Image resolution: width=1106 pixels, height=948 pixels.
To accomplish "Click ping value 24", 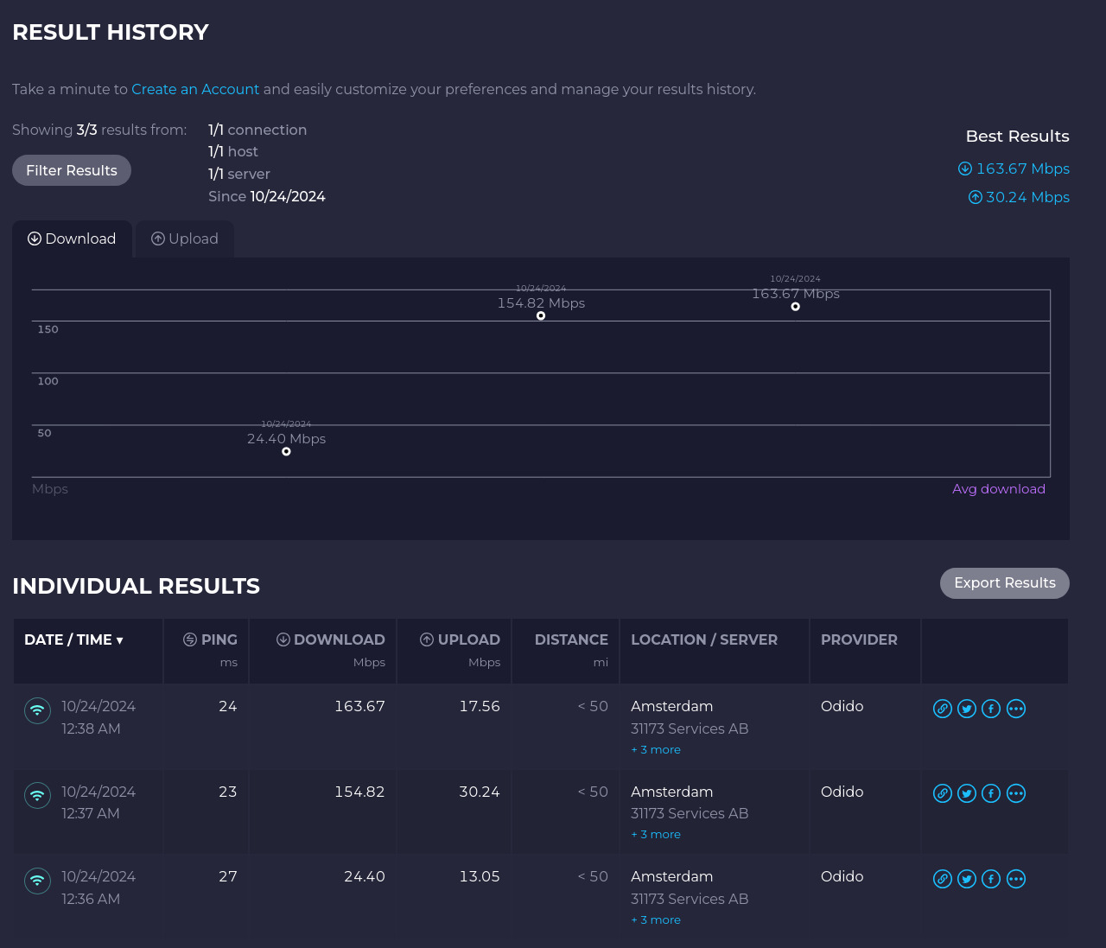I will pos(228,706).
